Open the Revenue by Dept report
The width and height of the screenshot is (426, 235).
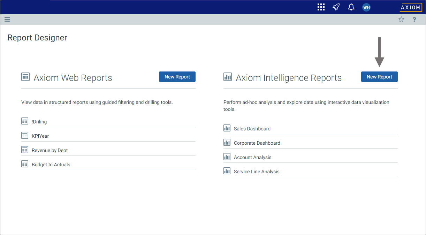tap(50, 150)
